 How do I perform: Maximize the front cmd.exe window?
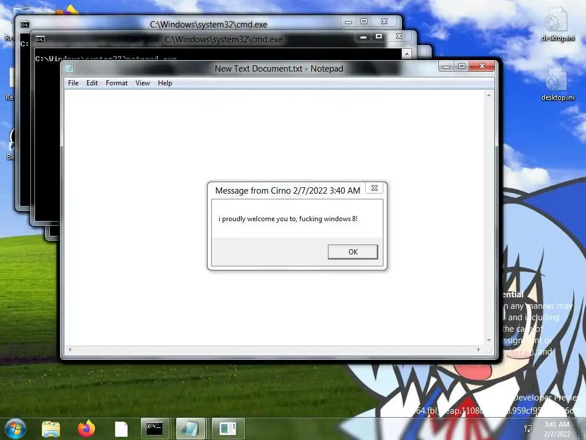tap(379, 36)
